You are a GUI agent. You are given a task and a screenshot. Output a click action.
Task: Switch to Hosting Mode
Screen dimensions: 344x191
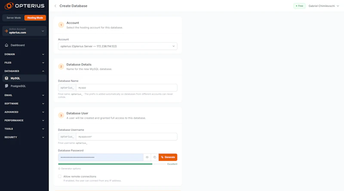(35, 18)
